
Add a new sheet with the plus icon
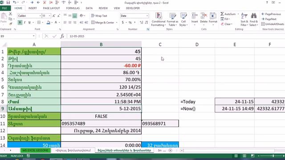[170, 150]
